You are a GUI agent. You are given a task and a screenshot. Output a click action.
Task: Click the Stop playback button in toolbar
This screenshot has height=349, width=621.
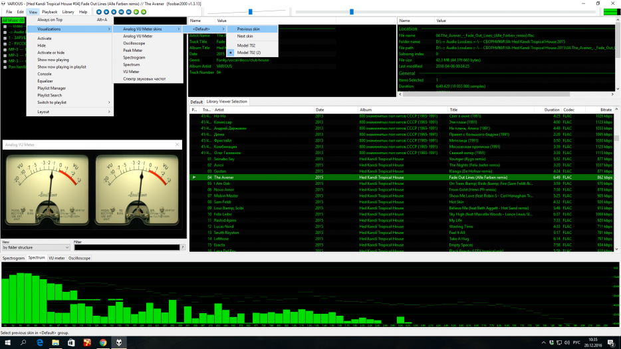[x=99, y=12]
